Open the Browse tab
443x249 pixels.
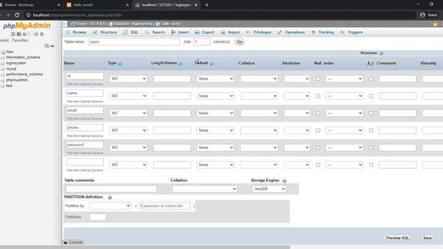[76, 33]
